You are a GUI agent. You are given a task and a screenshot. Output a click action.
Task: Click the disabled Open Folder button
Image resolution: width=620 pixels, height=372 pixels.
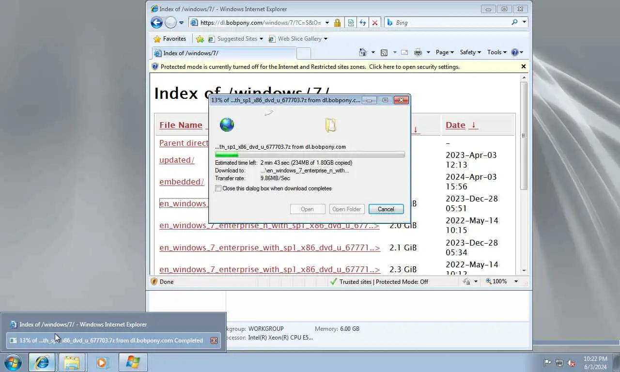point(346,209)
